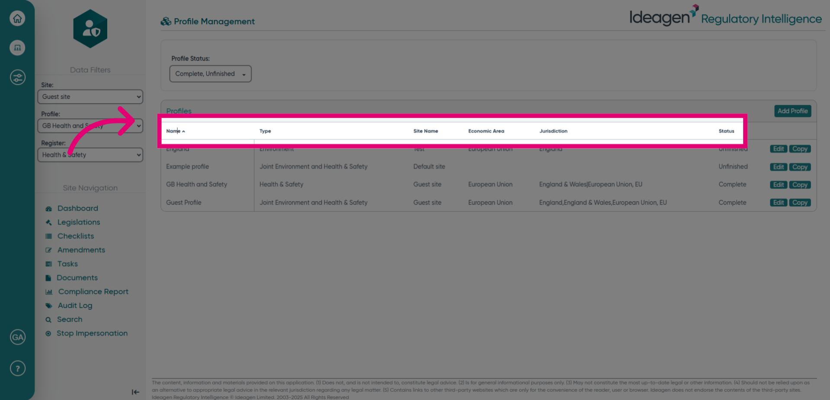Open the help question mark icon
The height and width of the screenshot is (400, 830).
[x=17, y=369]
